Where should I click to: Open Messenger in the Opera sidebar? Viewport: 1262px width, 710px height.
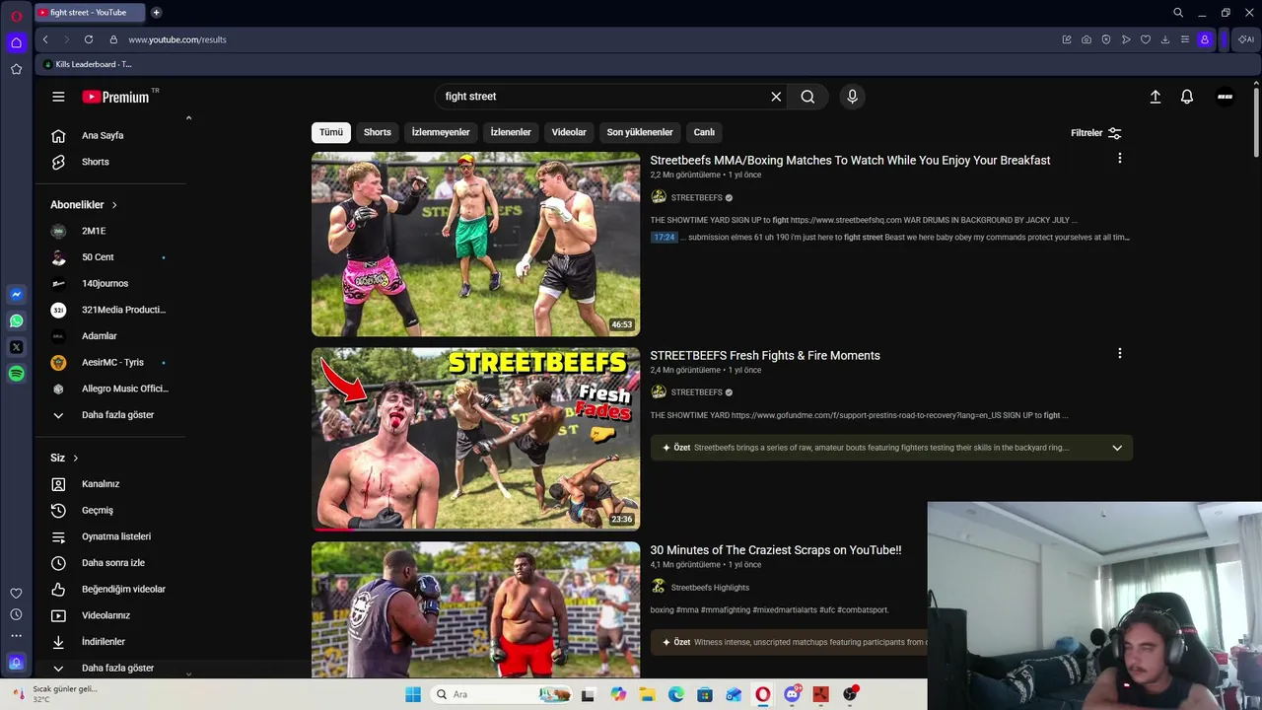point(16,294)
